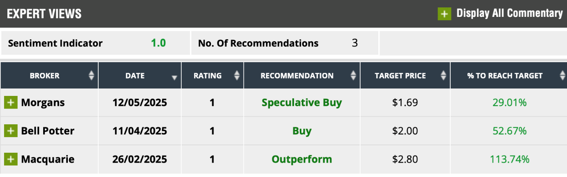Click the Speculative Buy recommendation
Image resolution: width=567 pixels, height=177 pixels.
pos(302,102)
